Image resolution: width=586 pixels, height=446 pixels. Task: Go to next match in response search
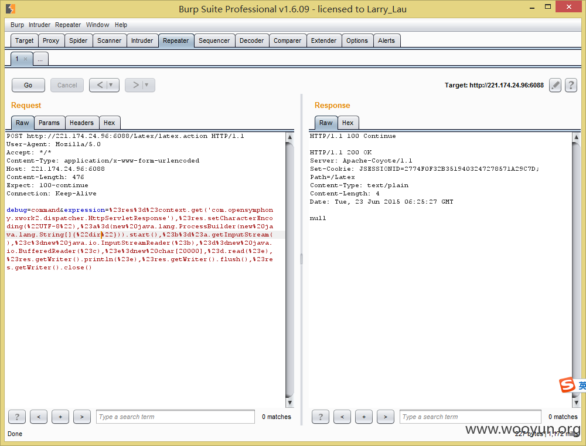(x=386, y=417)
